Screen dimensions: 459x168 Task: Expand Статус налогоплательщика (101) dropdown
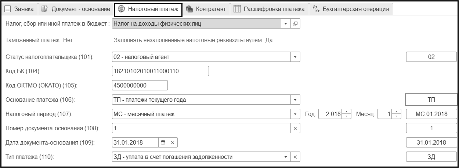pos(295,57)
